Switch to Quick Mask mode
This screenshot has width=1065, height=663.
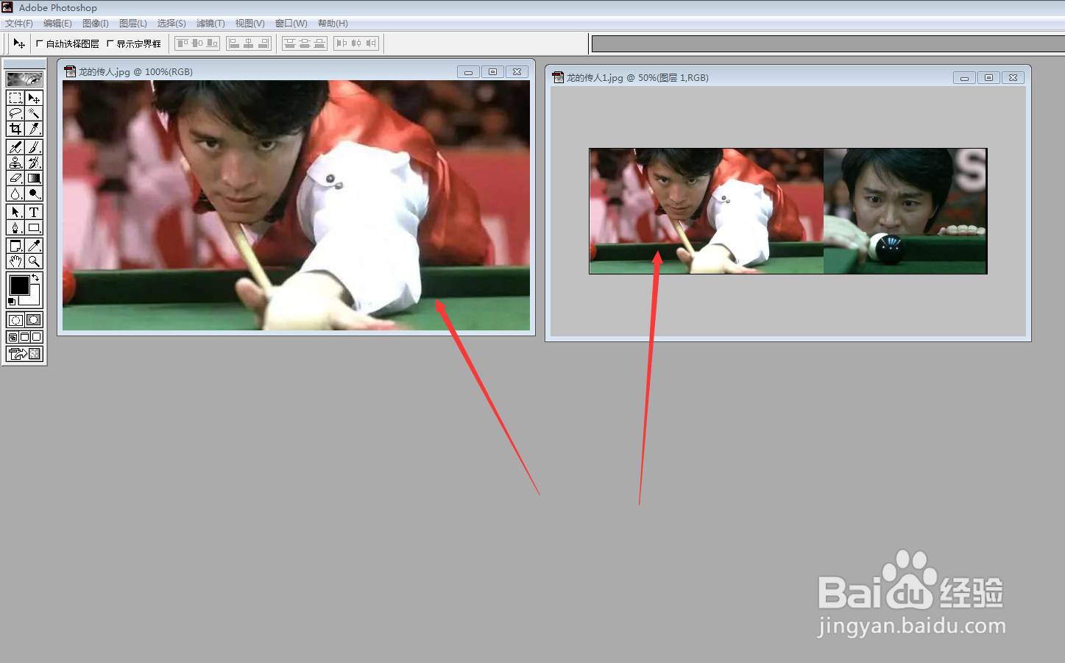pyautogui.click(x=34, y=320)
